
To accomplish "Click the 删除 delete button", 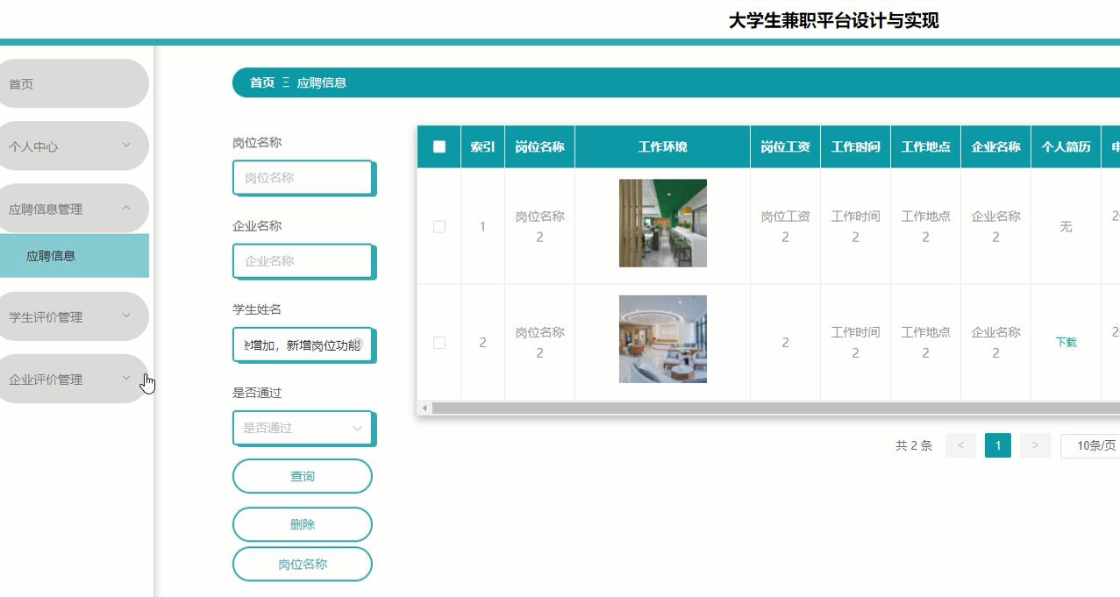I will coord(302,523).
